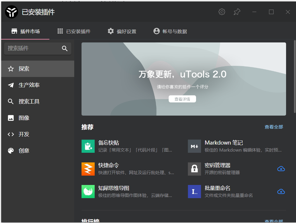Image resolution: width=296 pixels, height=223 pixels.
Task: Click banner subtitle 请给你喜欢的插件一个评分
Action: 182,87
